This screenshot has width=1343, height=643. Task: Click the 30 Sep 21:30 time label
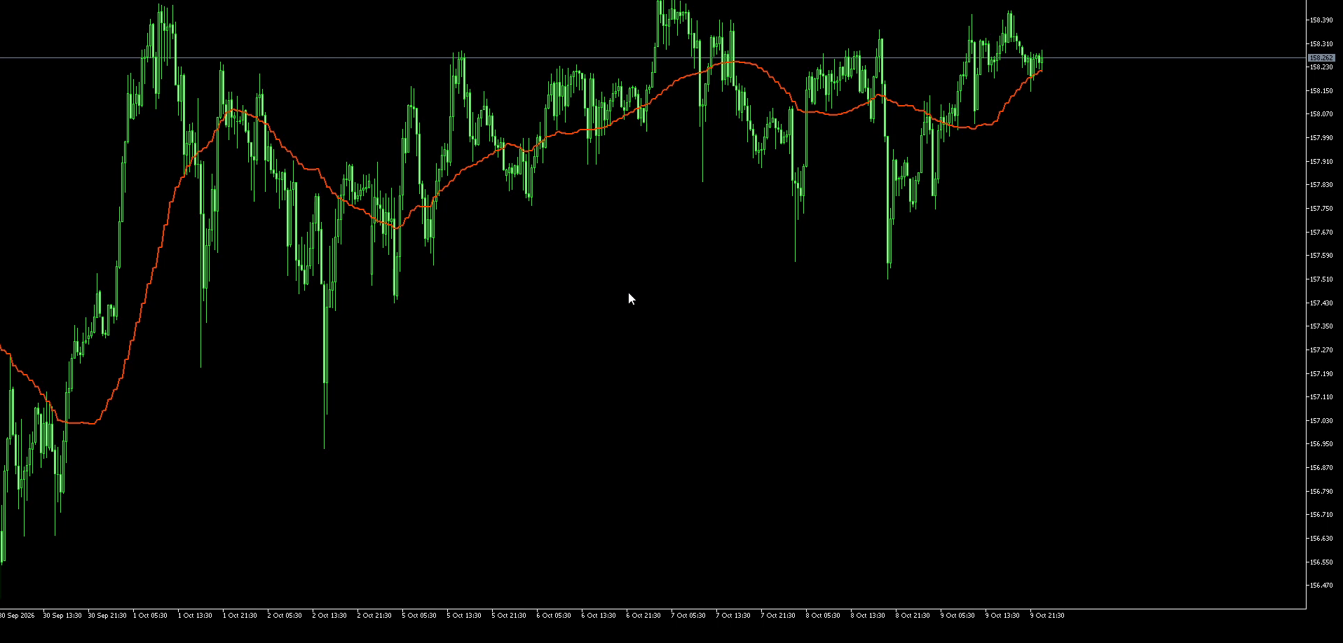click(107, 616)
